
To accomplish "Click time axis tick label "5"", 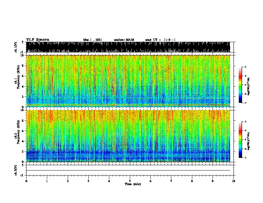I will pos(130,181).
